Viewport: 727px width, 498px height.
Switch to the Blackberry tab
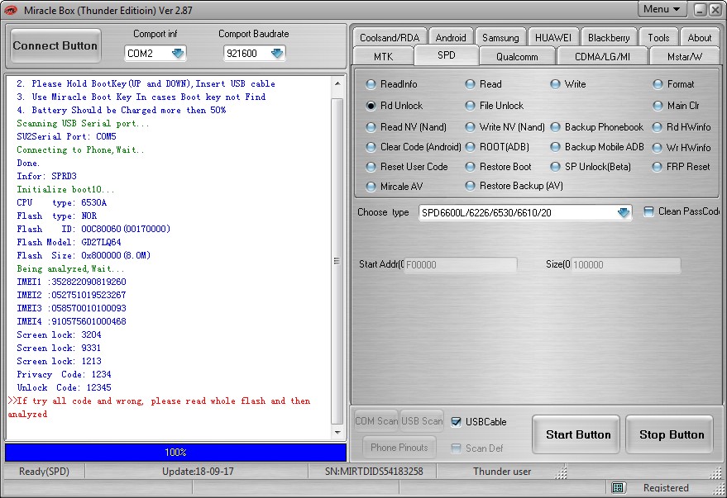(x=608, y=37)
